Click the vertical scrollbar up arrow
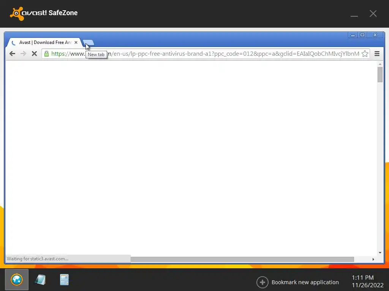The height and width of the screenshot is (291, 389). pos(380,64)
